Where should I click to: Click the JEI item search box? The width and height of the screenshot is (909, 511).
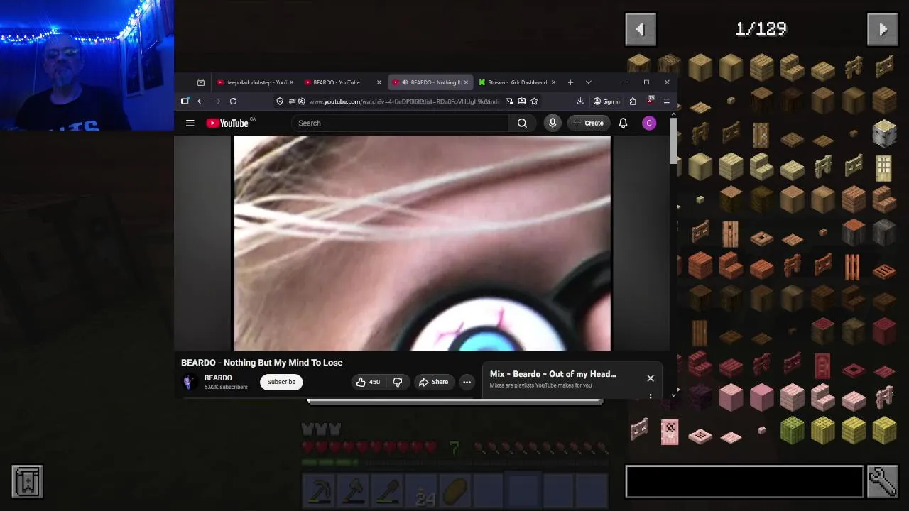pos(744,481)
